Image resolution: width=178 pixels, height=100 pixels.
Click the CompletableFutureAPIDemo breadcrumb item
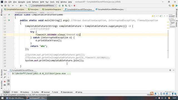point(26,12)
